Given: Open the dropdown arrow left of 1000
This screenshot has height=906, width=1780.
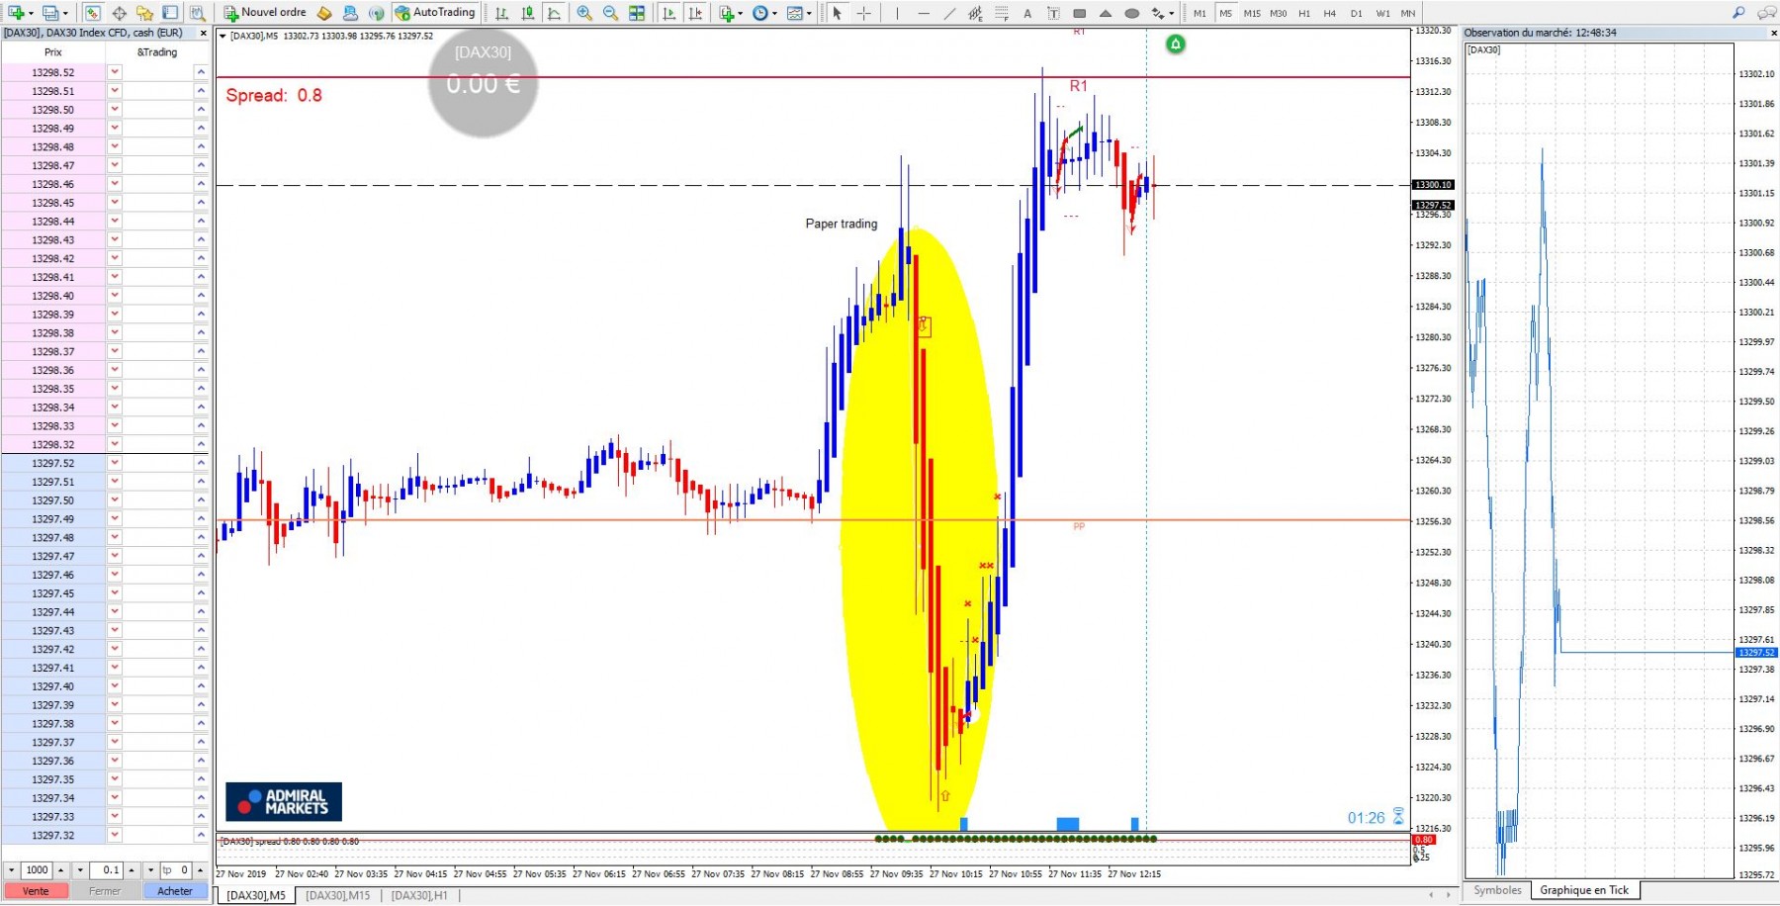Looking at the screenshot, I should click(11, 870).
